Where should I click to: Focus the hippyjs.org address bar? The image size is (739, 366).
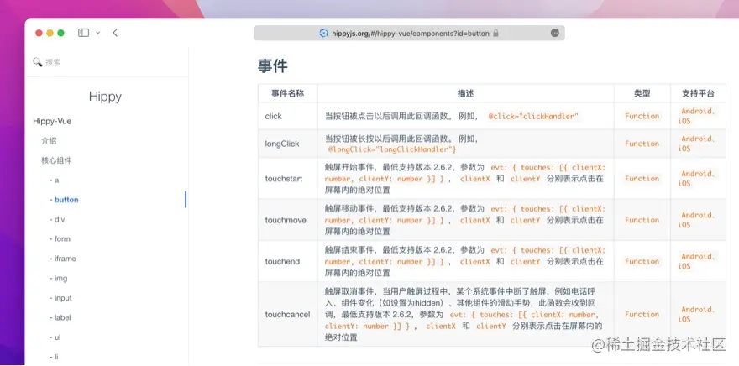point(409,33)
